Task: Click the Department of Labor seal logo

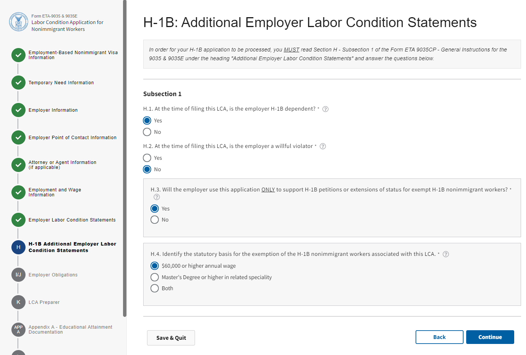Action: click(x=18, y=22)
